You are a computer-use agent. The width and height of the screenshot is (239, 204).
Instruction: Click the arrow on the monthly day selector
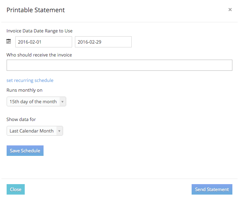click(62, 101)
